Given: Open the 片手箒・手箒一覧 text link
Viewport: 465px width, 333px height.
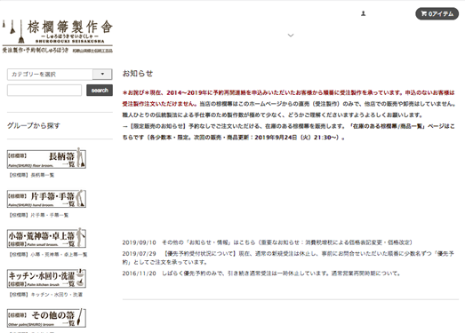Looking at the screenshot, I should point(38,215).
